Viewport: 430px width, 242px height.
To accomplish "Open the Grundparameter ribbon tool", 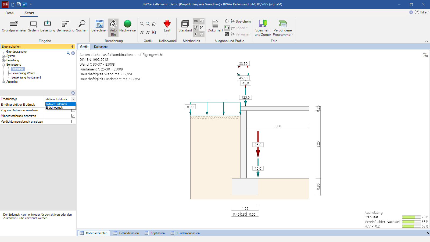I will coord(14,26).
